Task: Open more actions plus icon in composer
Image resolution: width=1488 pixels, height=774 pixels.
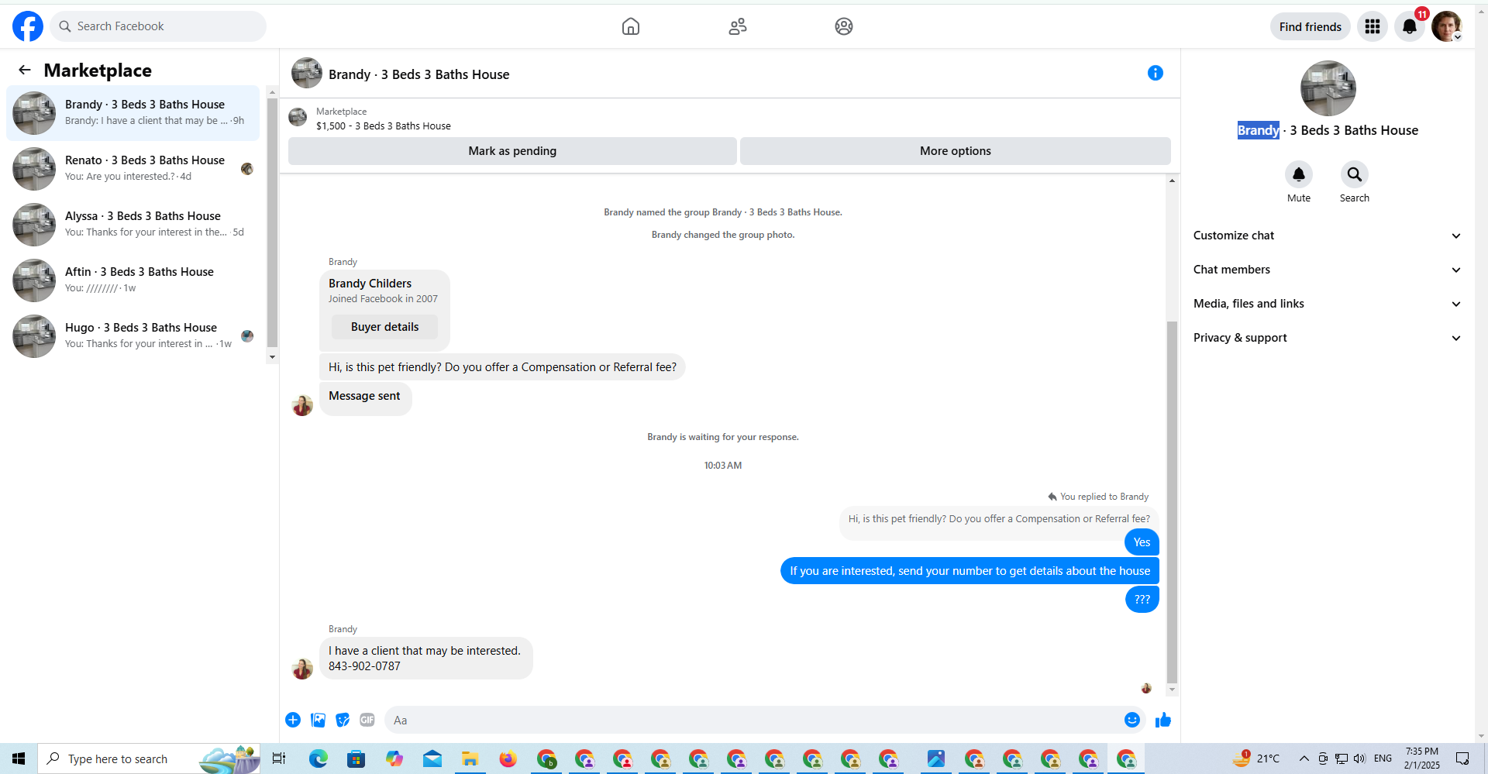Action: 293,720
